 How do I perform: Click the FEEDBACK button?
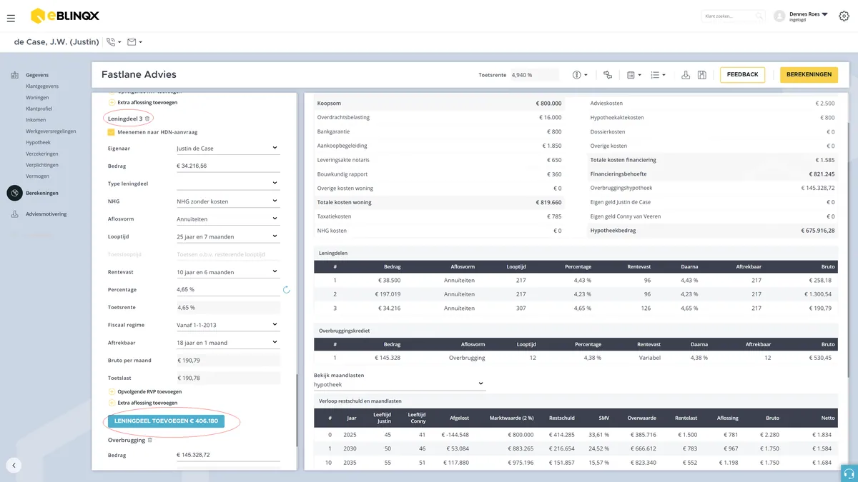(742, 75)
